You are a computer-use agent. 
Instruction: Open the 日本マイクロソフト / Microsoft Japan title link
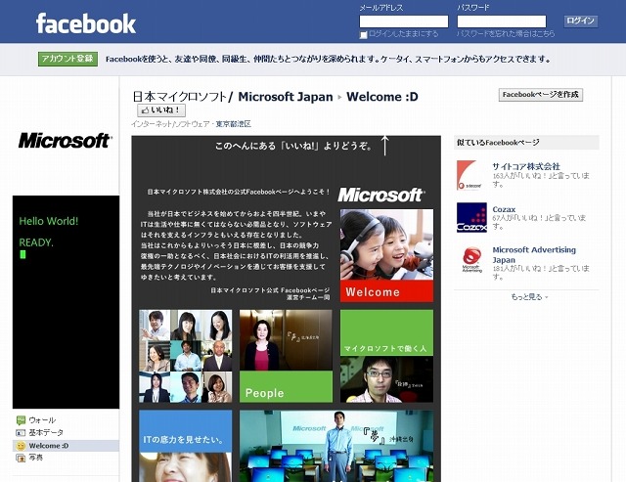(233, 97)
